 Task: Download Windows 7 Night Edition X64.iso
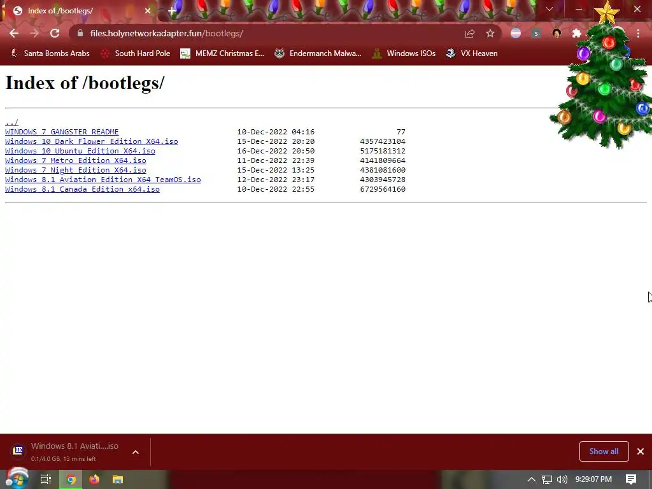[76, 170]
